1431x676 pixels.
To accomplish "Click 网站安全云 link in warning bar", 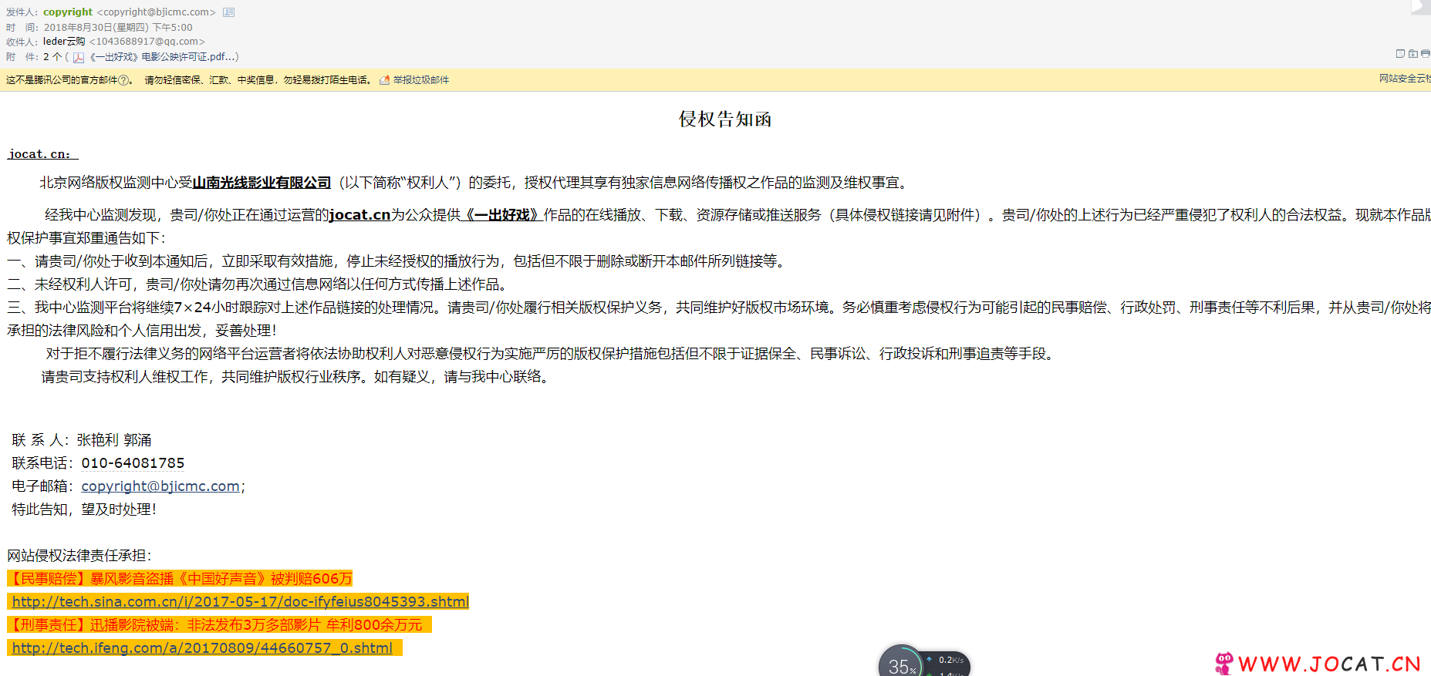I will (x=1405, y=79).
